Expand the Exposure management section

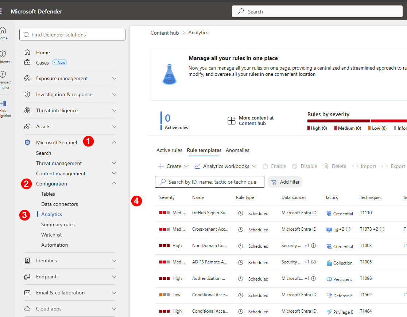(114, 78)
